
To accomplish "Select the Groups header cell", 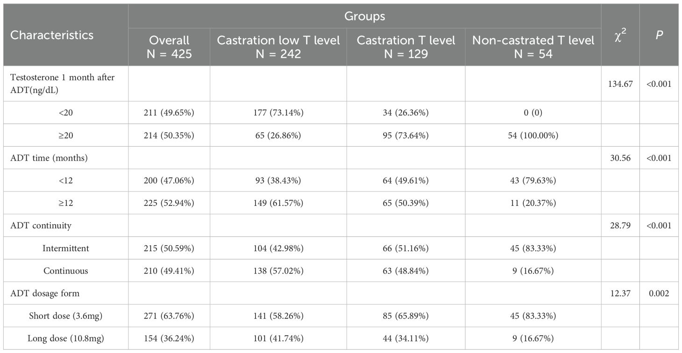I will 364,16.
